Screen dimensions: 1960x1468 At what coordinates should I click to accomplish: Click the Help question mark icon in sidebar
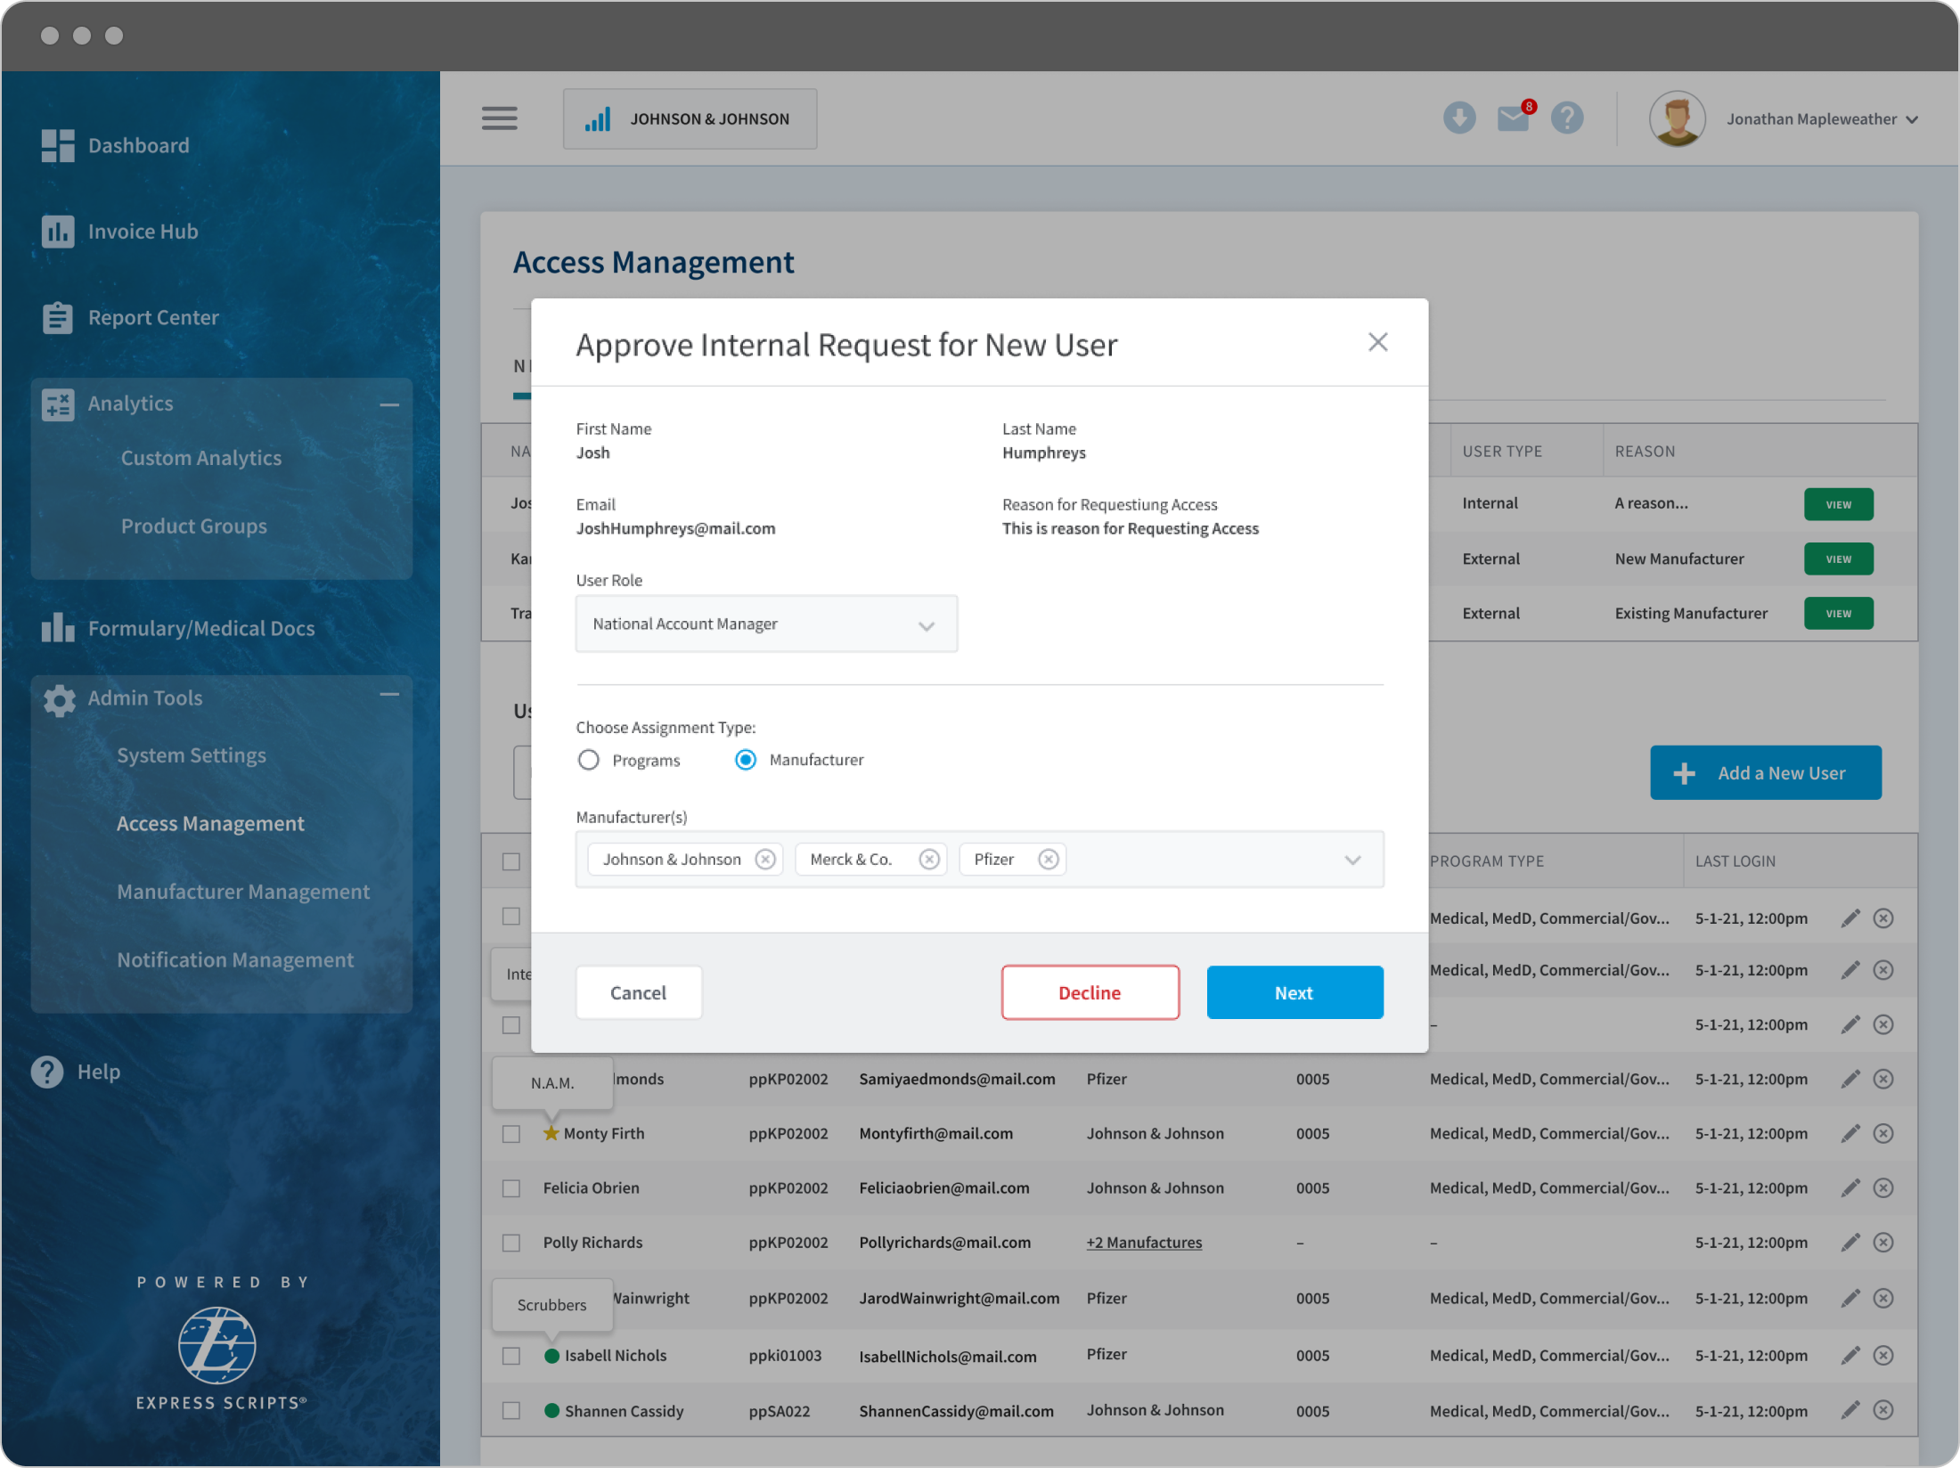(47, 1072)
